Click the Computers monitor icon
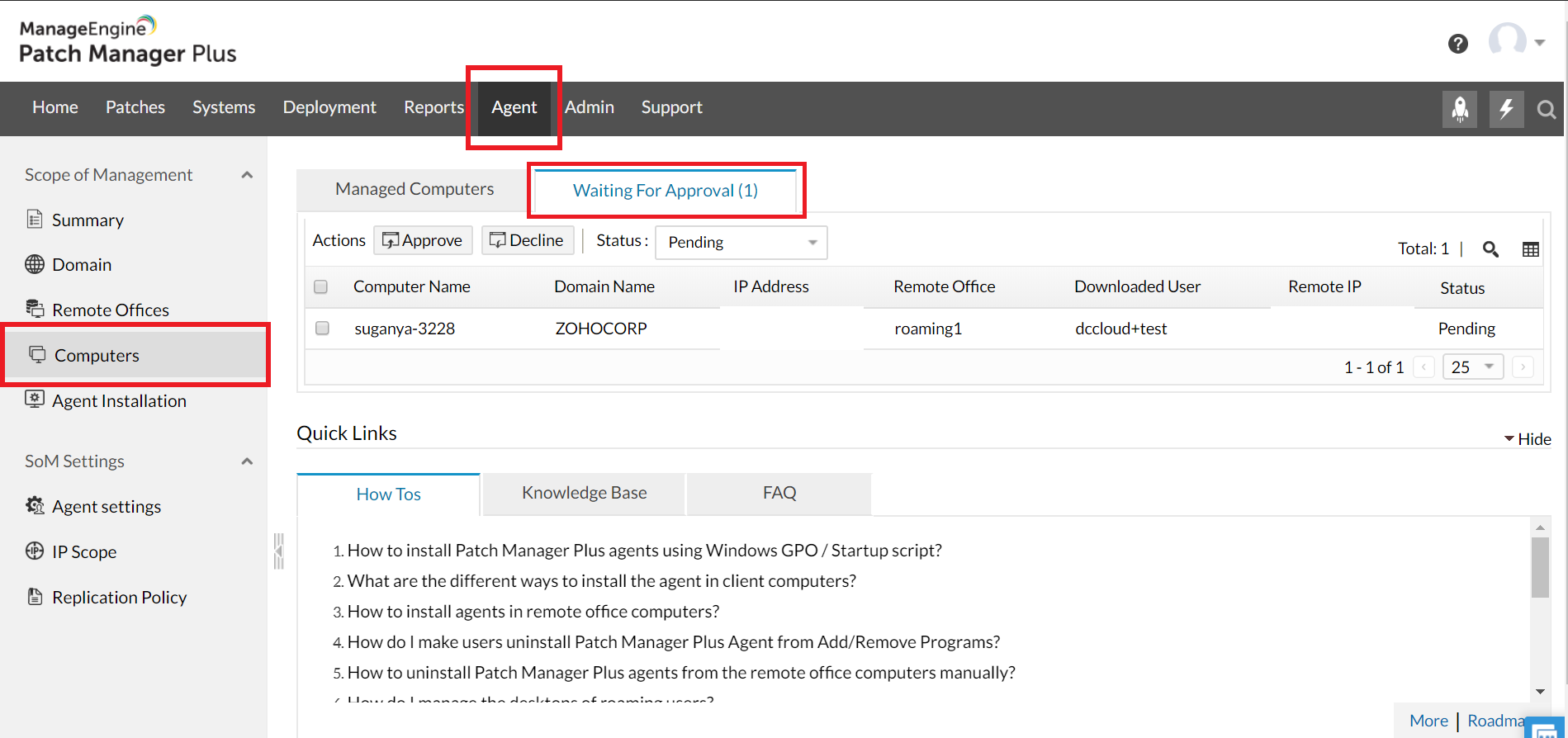 point(37,354)
